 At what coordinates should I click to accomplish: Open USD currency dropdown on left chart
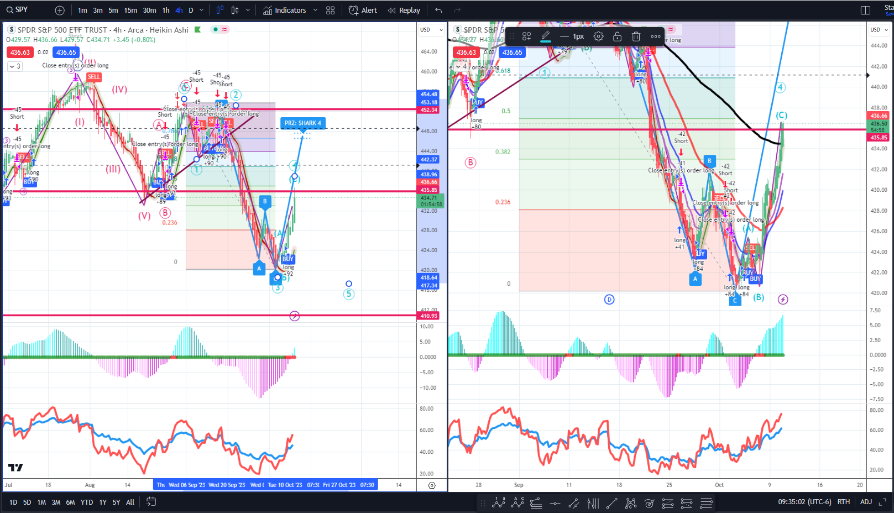[x=432, y=29]
